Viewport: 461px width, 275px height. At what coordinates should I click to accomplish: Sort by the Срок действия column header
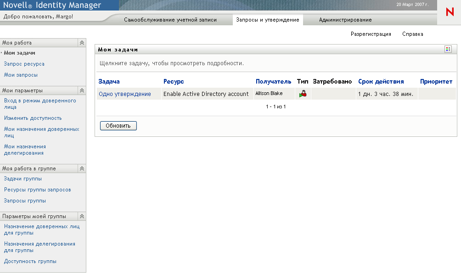381,81
